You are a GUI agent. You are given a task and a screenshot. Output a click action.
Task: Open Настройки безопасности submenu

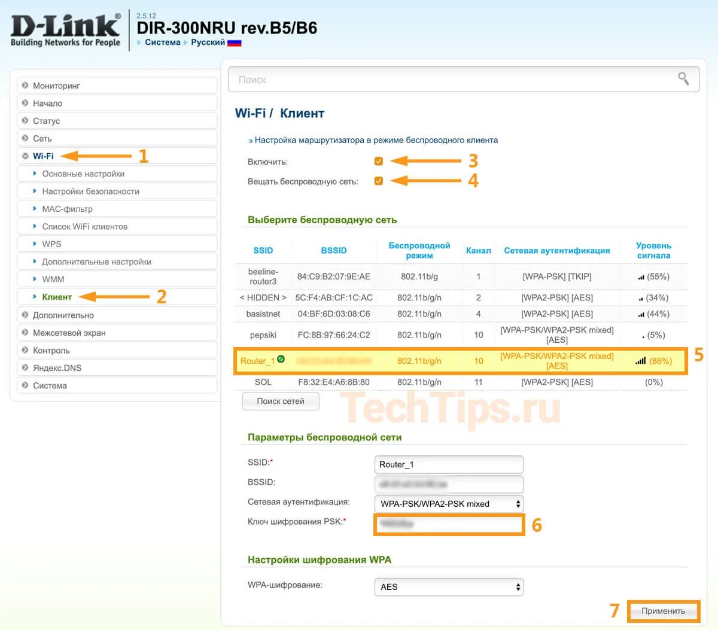pyautogui.click(x=117, y=191)
